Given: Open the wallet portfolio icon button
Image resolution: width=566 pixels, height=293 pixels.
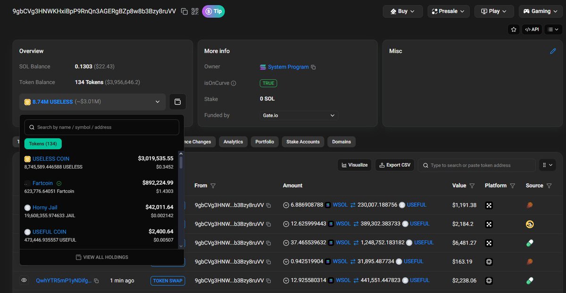Looking at the screenshot, I should pyautogui.click(x=177, y=102).
